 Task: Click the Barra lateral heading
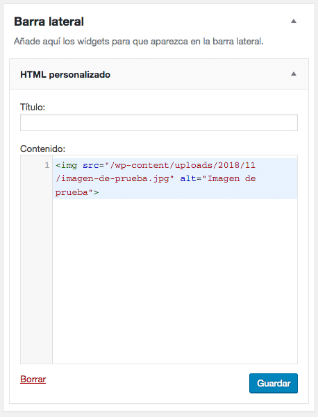tap(49, 22)
